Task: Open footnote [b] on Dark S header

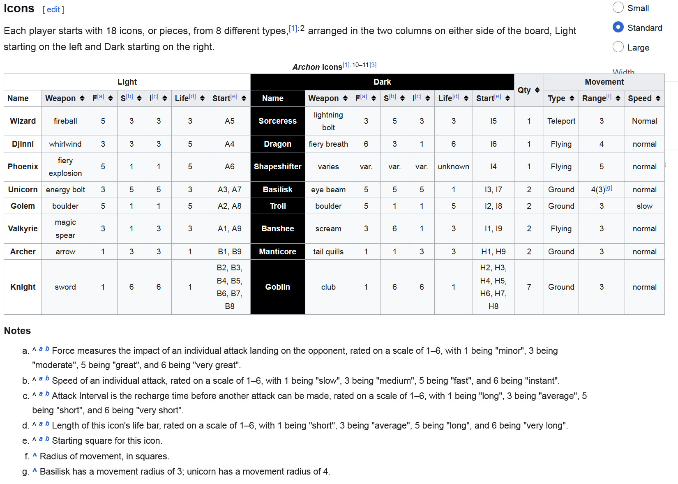Action: point(392,96)
